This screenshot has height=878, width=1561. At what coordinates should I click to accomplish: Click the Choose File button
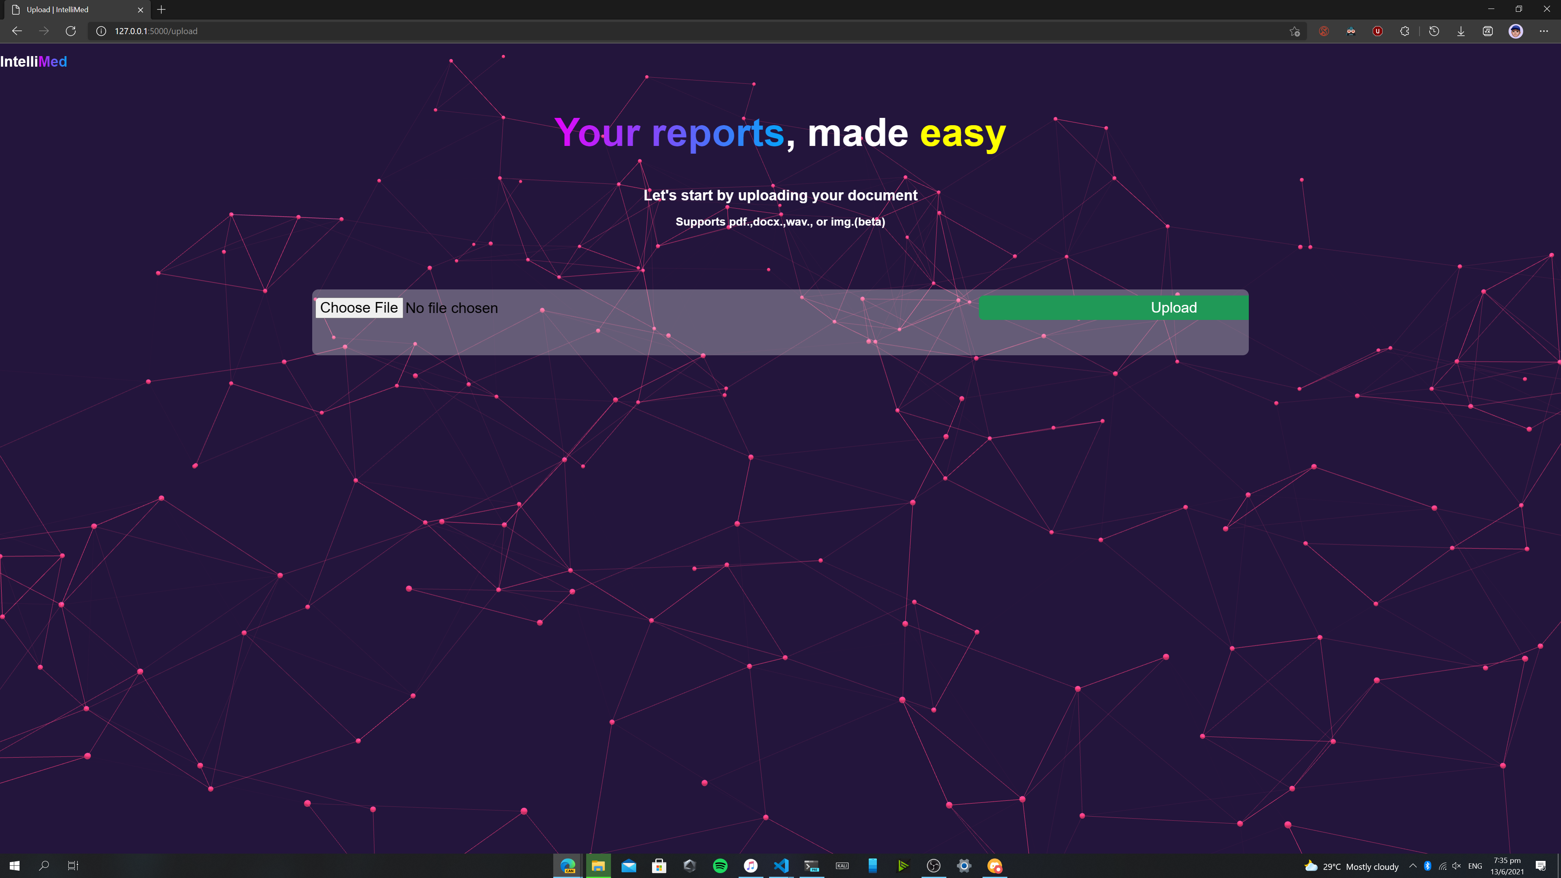tap(359, 308)
